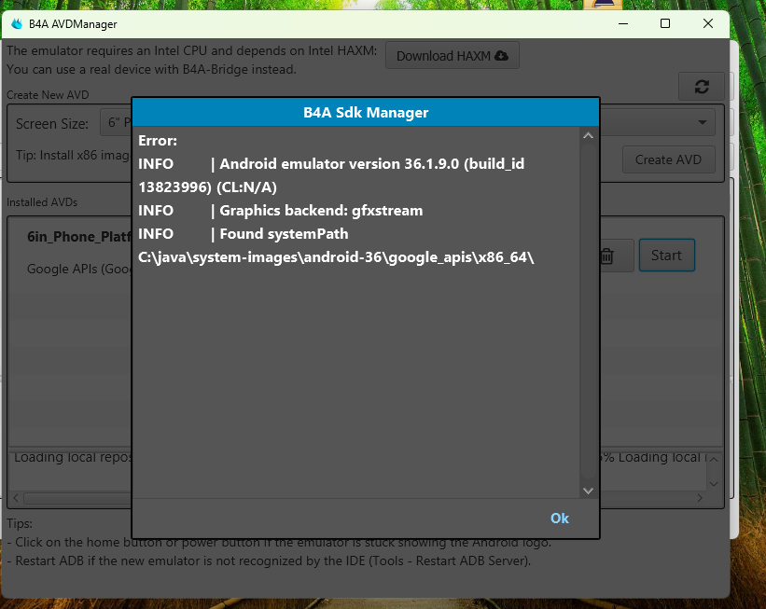766x609 pixels.
Task: Click the 'Android emulator version 36.1.9.0' line
Action: [x=331, y=174]
